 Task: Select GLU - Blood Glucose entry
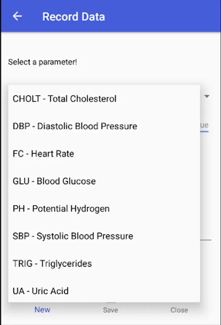point(54,181)
